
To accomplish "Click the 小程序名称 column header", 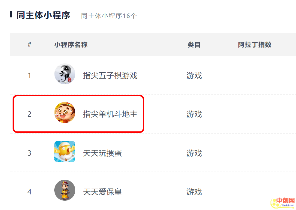I will [x=71, y=45].
